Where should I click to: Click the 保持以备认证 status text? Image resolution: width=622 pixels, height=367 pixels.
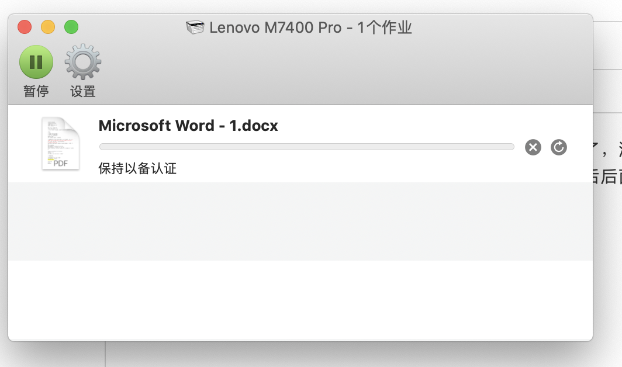point(137,169)
